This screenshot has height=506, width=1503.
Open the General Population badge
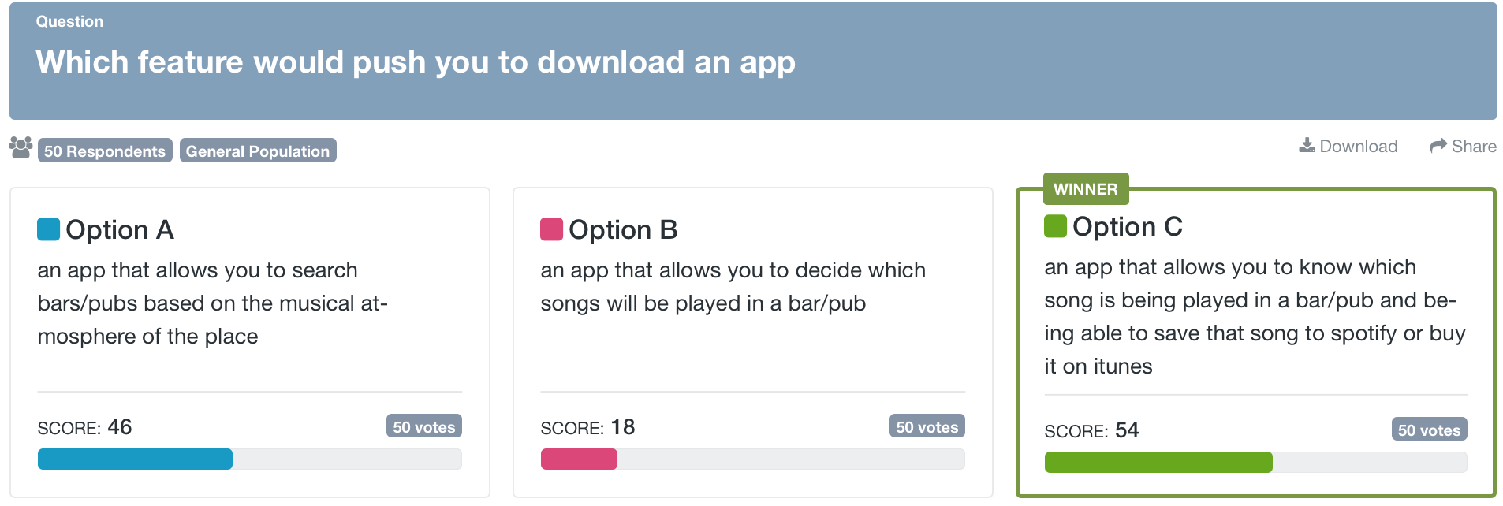click(258, 151)
